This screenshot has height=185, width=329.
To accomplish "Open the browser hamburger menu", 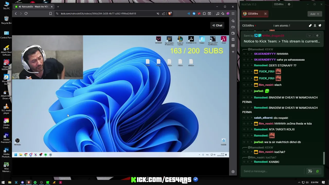I will point(233,14).
